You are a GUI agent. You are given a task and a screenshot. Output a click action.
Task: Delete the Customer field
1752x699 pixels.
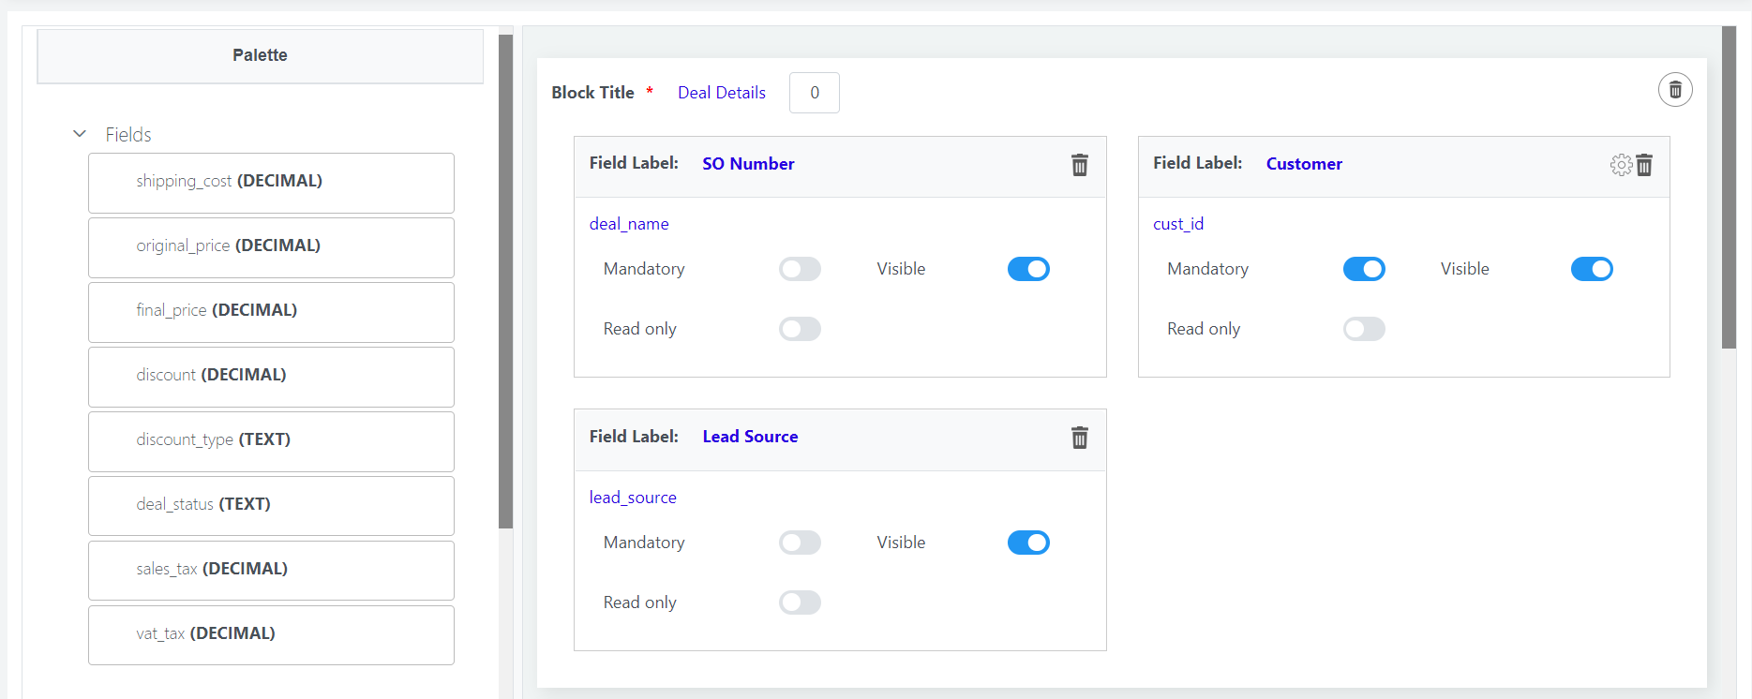tap(1644, 165)
